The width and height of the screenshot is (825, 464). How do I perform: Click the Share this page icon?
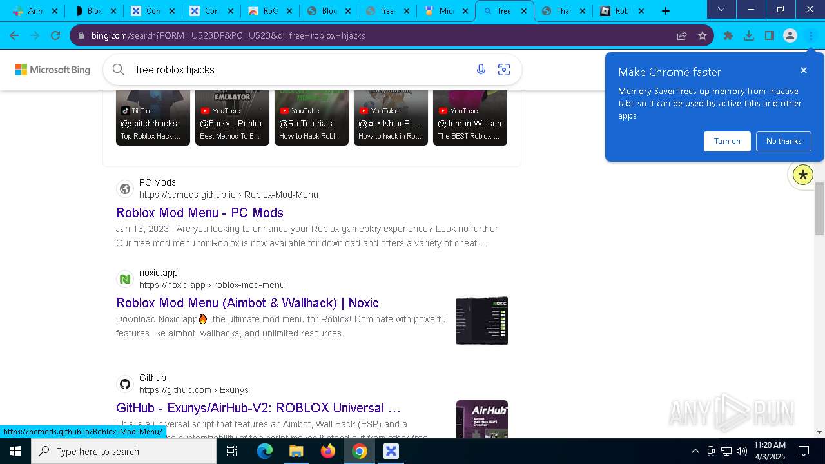tap(682, 35)
